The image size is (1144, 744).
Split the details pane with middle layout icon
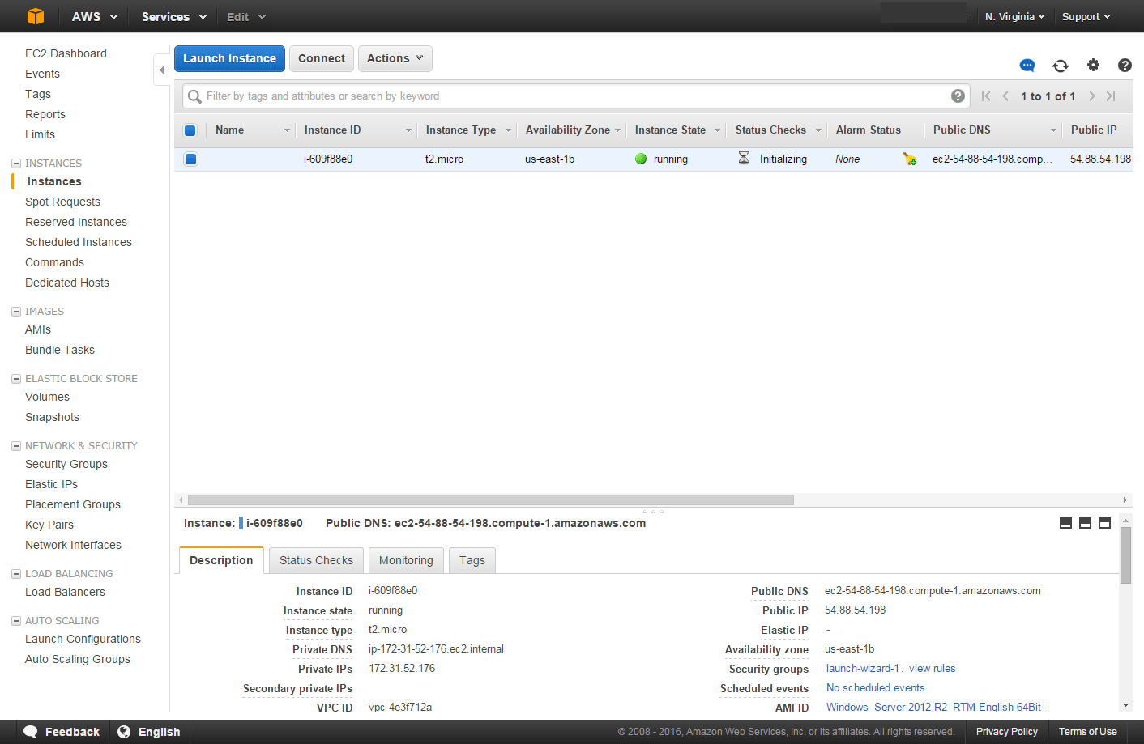click(1085, 523)
